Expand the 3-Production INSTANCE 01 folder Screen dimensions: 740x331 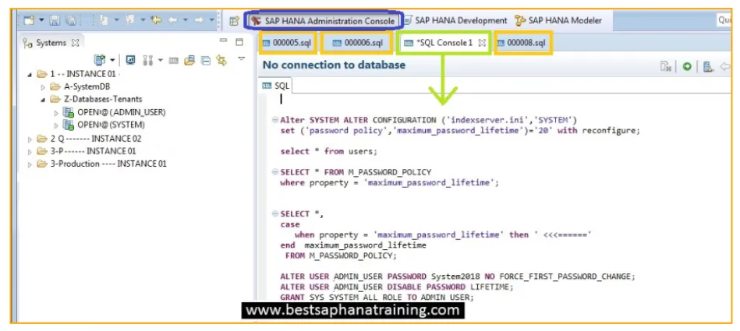[x=30, y=164]
